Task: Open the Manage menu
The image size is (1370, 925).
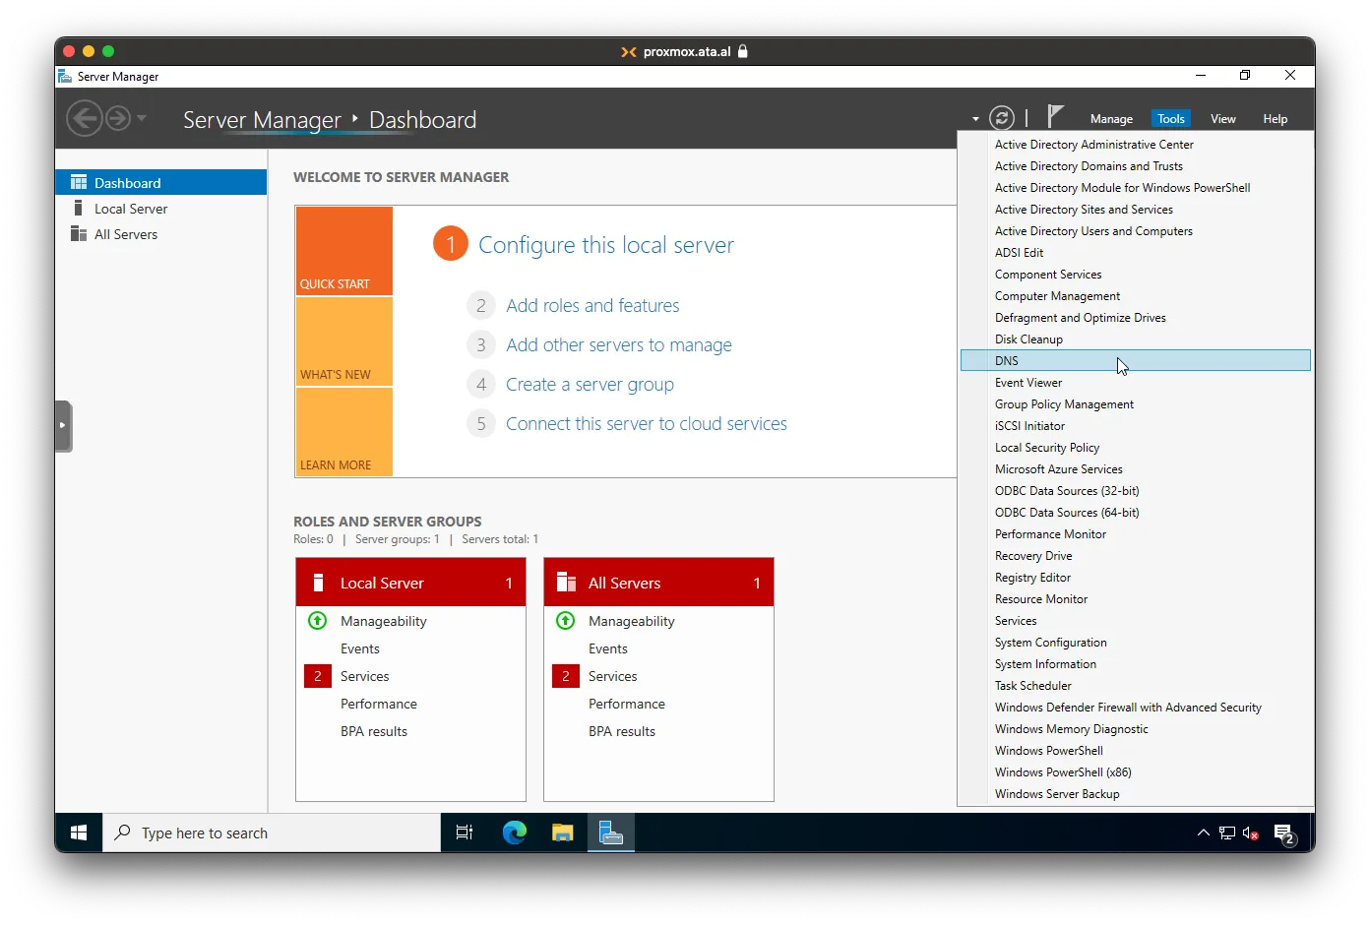Action: coord(1111,119)
